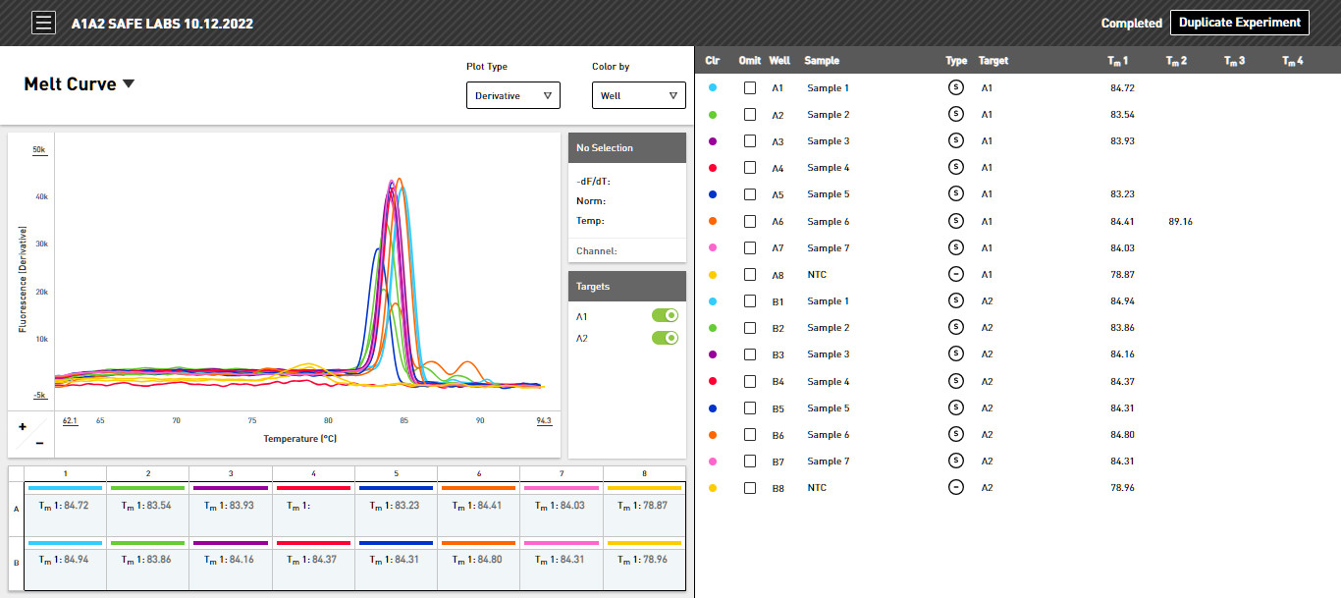Screen dimensions: 1341x598
Task: Click the Duplicate Experiment button
Action: click(x=1240, y=23)
